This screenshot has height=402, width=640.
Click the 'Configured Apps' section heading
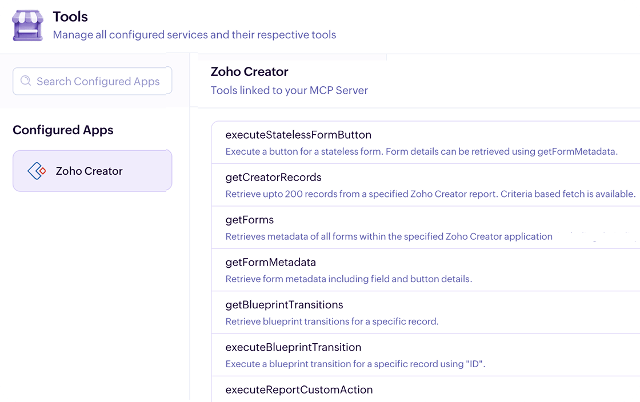tap(63, 130)
